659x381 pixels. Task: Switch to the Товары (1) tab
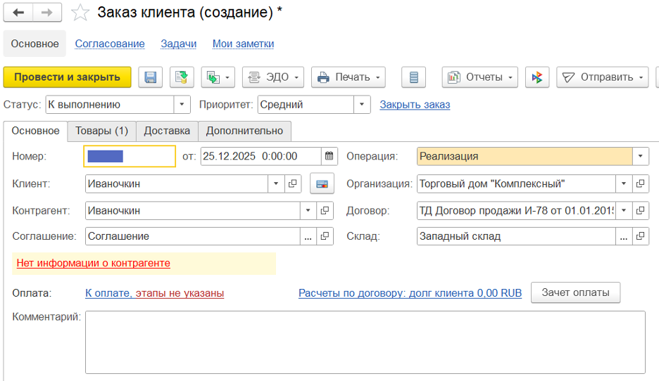point(101,131)
